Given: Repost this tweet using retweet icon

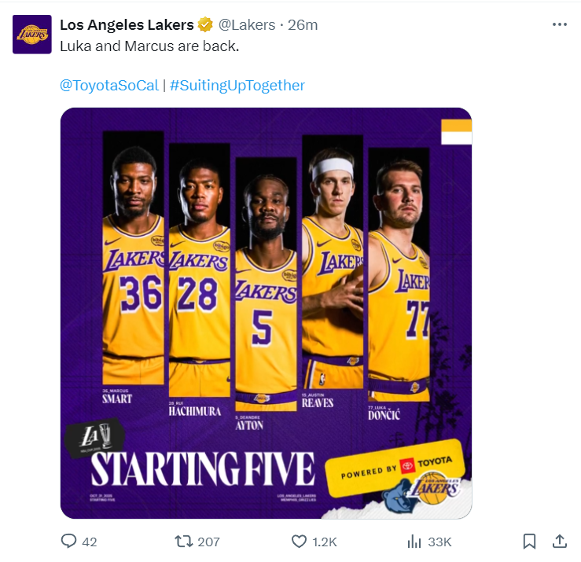Looking at the screenshot, I should (182, 541).
